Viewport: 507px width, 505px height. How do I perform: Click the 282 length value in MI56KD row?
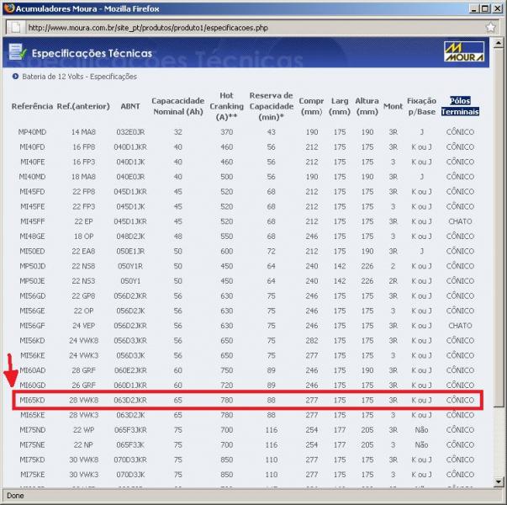(311, 341)
